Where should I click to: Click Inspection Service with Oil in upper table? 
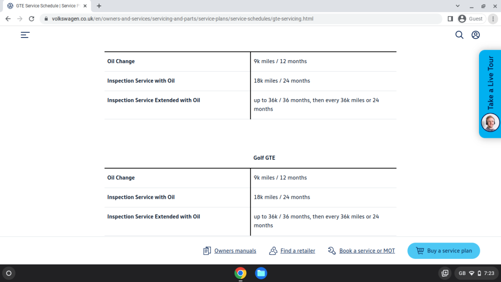tap(141, 81)
